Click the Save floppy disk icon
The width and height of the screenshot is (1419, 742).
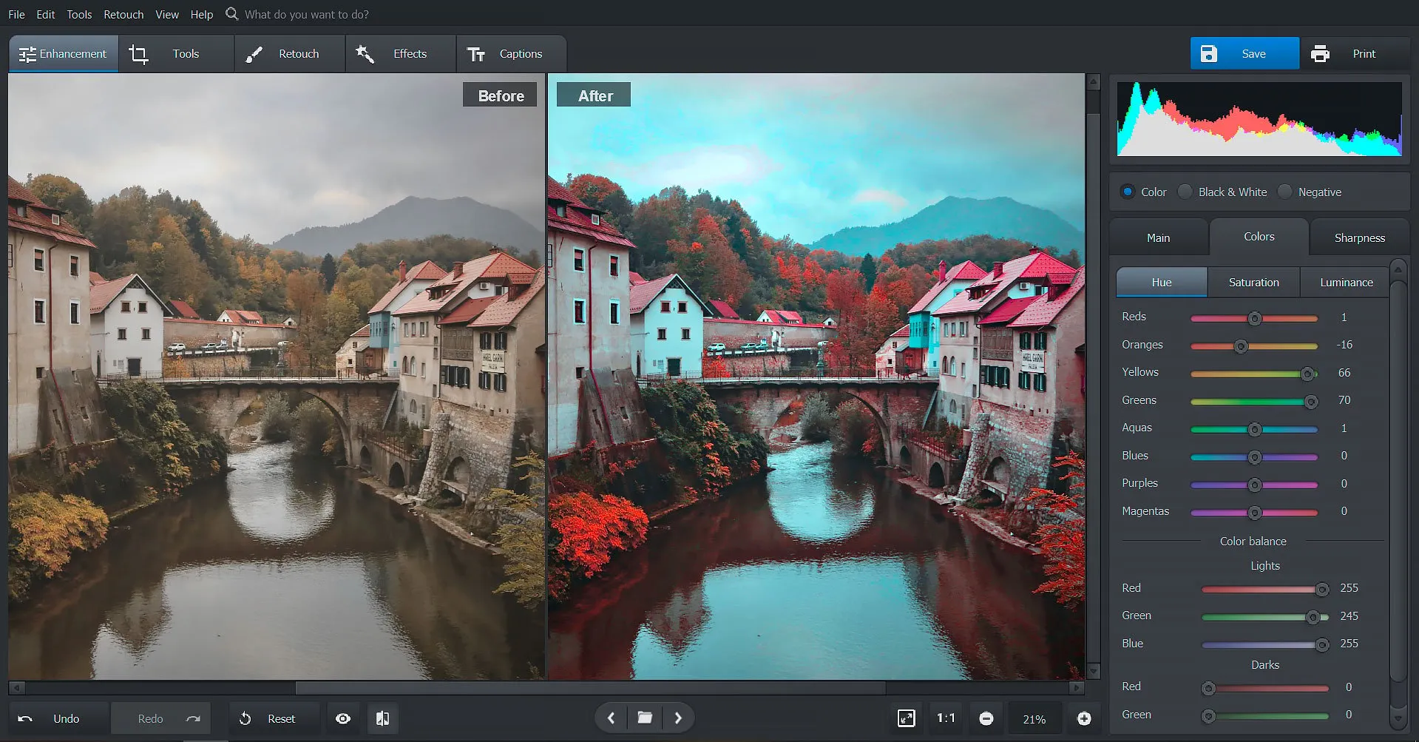pos(1208,54)
